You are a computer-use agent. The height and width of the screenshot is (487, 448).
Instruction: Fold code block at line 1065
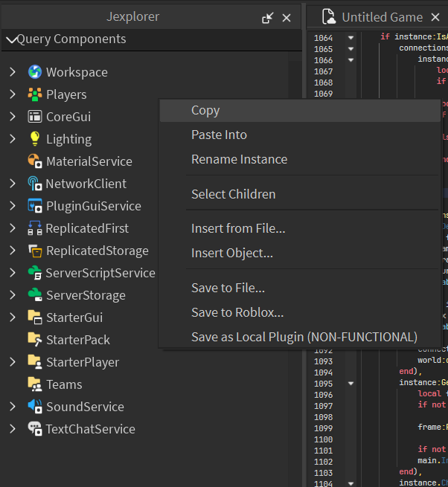(351, 49)
